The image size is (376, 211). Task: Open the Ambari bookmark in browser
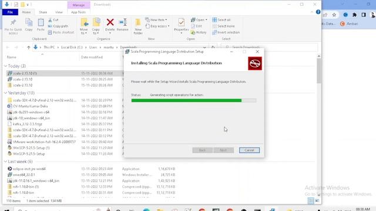[349, 23]
